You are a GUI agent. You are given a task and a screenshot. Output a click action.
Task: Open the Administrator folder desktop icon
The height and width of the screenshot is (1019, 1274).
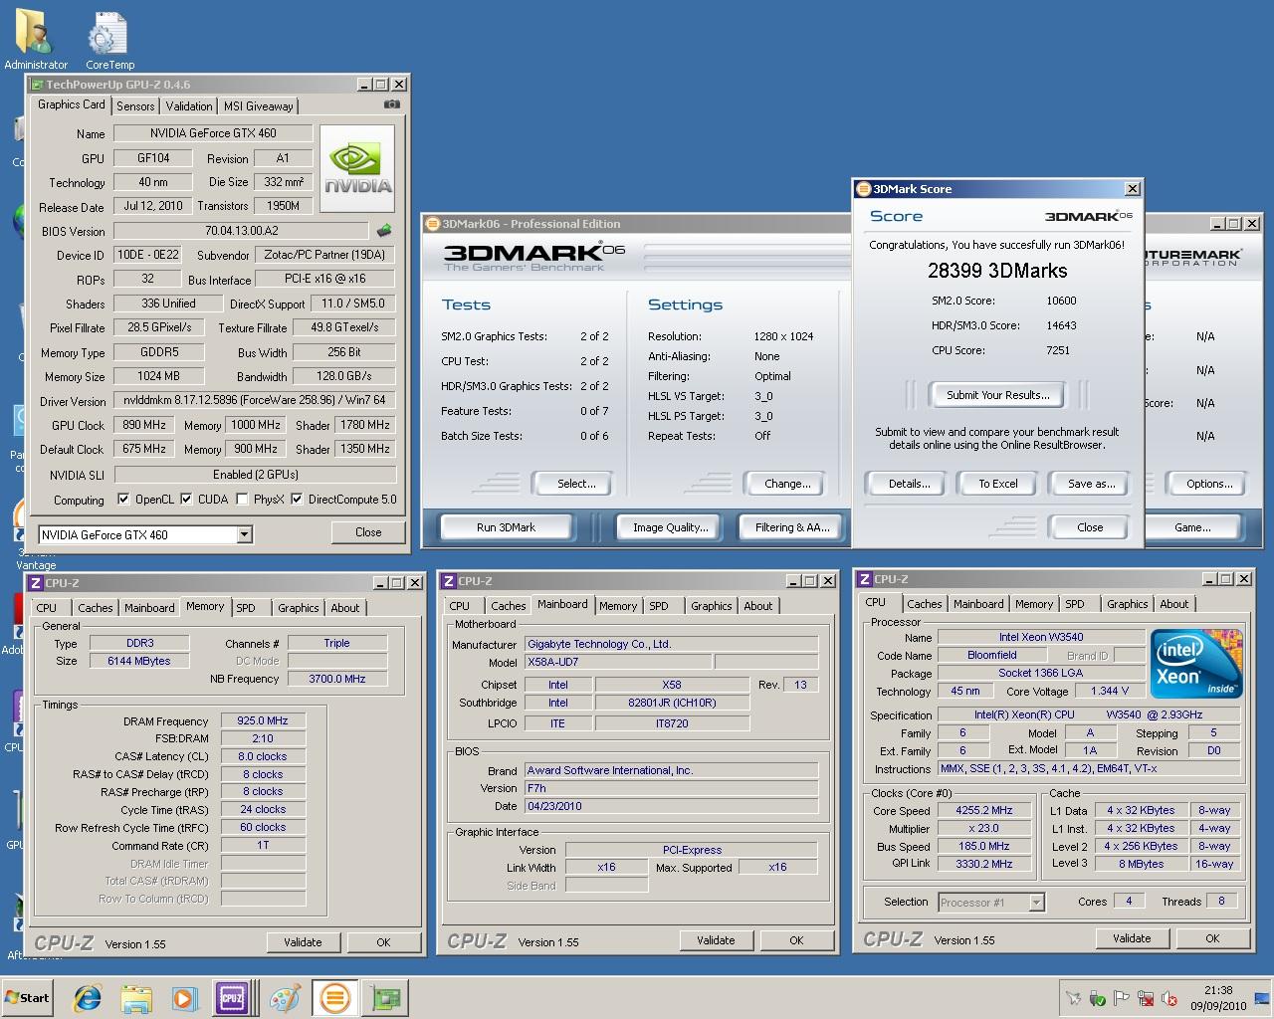tap(36, 40)
